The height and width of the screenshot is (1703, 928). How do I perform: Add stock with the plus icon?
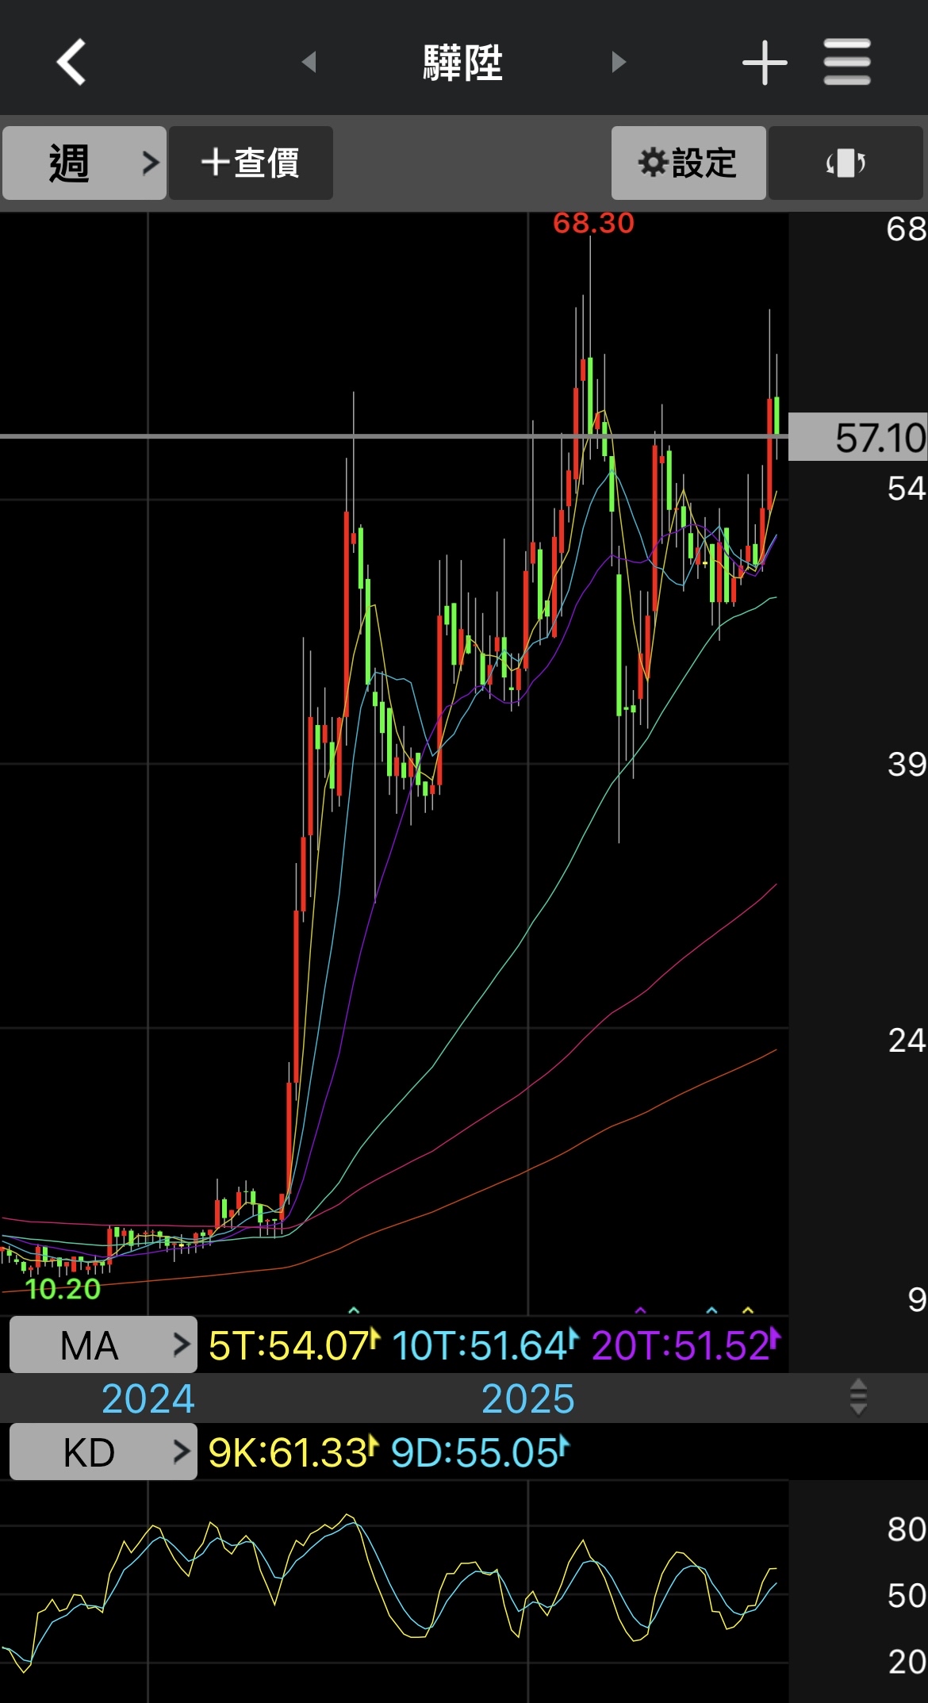(765, 62)
